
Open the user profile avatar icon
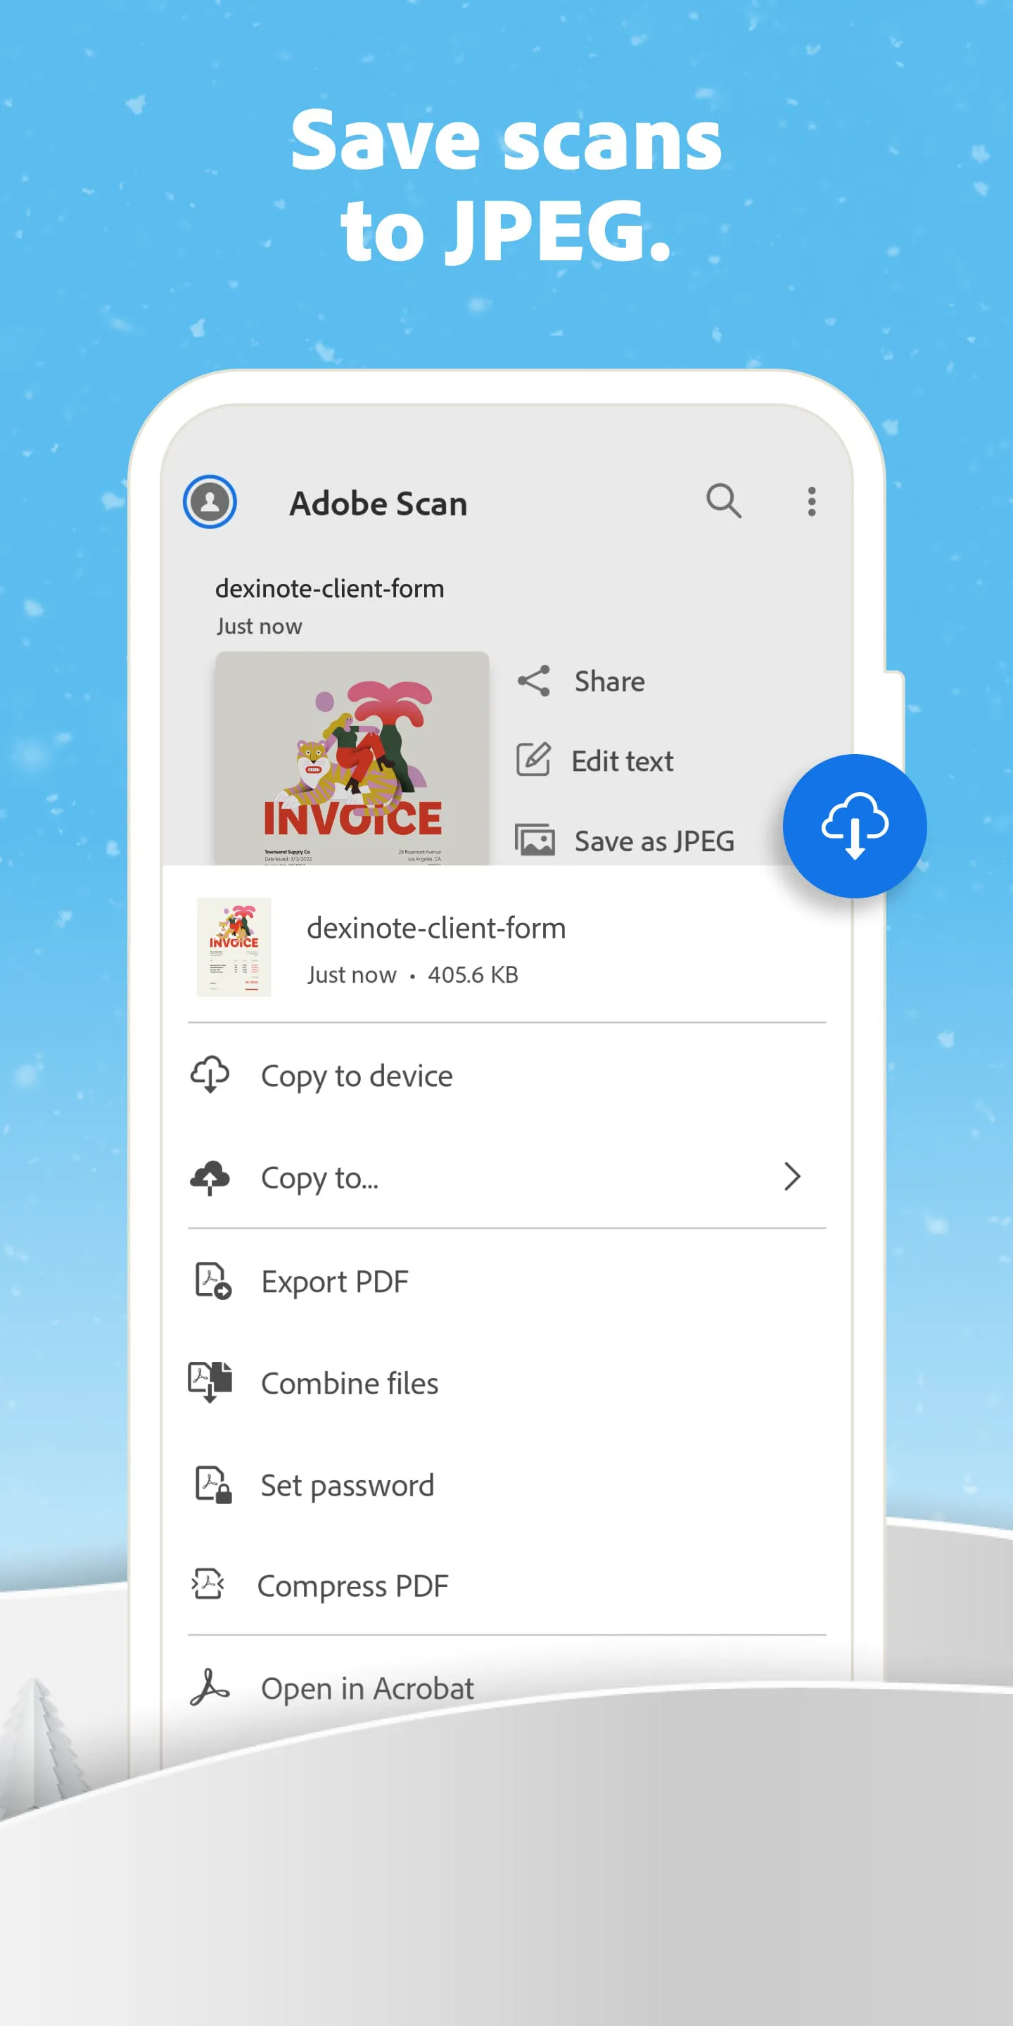point(210,502)
